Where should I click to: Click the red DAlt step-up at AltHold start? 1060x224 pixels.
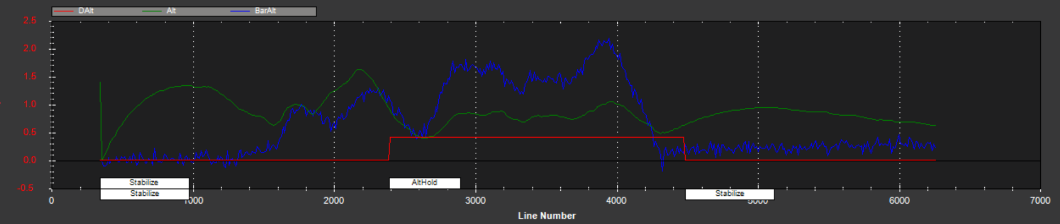click(x=390, y=149)
